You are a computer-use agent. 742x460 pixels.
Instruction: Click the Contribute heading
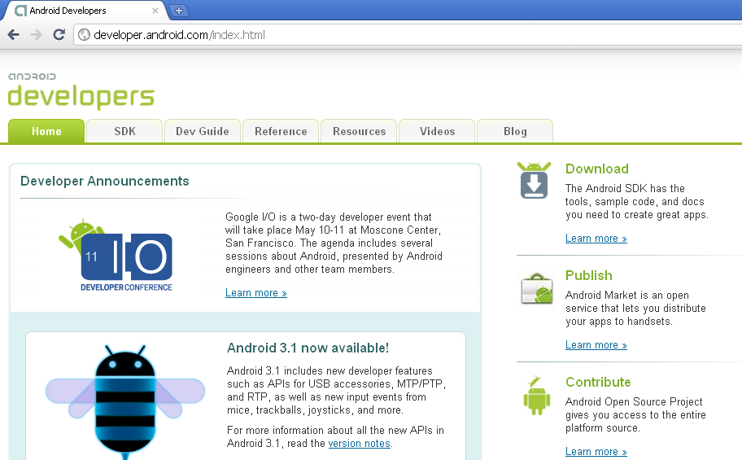[x=598, y=382]
